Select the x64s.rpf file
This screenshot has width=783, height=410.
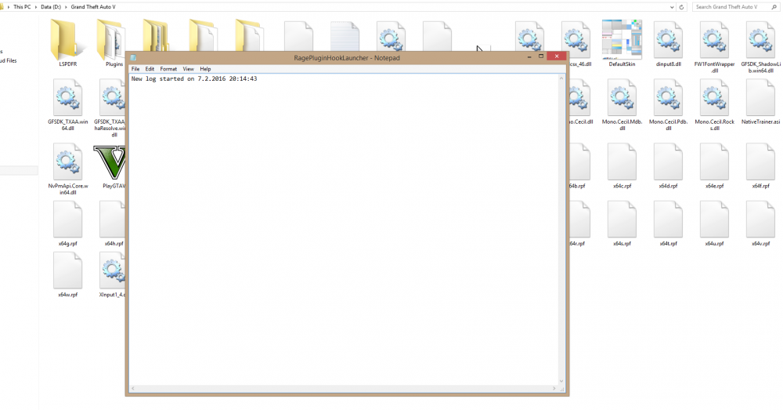tap(622, 223)
